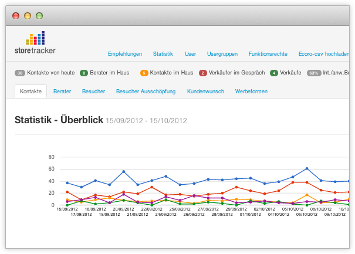Switch to the Berater tab
The width and height of the screenshot is (355, 254).
click(62, 92)
